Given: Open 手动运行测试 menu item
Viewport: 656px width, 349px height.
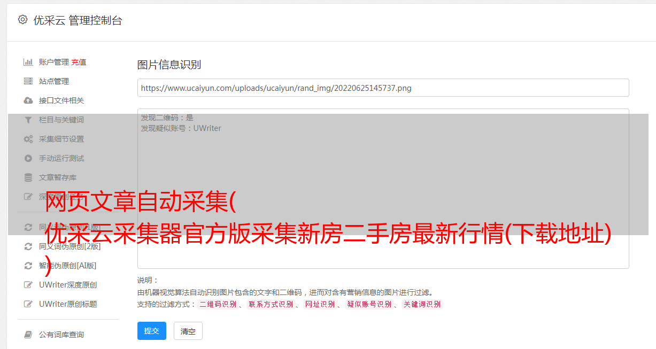Looking at the screenshot, I should click(61, 158).
